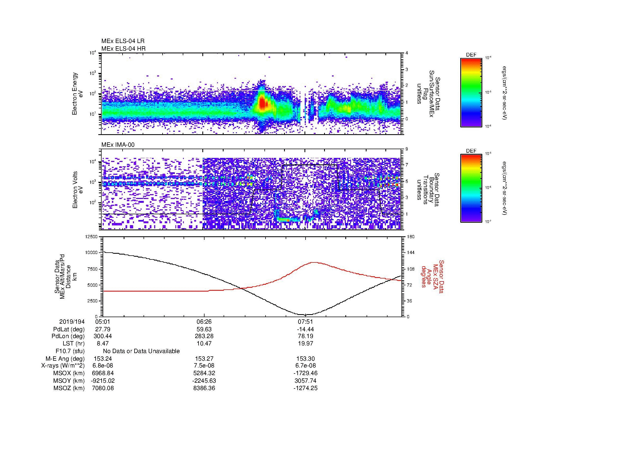Click the M-E angle value 153.27
The image size is (637, 450).
(204, 359)
